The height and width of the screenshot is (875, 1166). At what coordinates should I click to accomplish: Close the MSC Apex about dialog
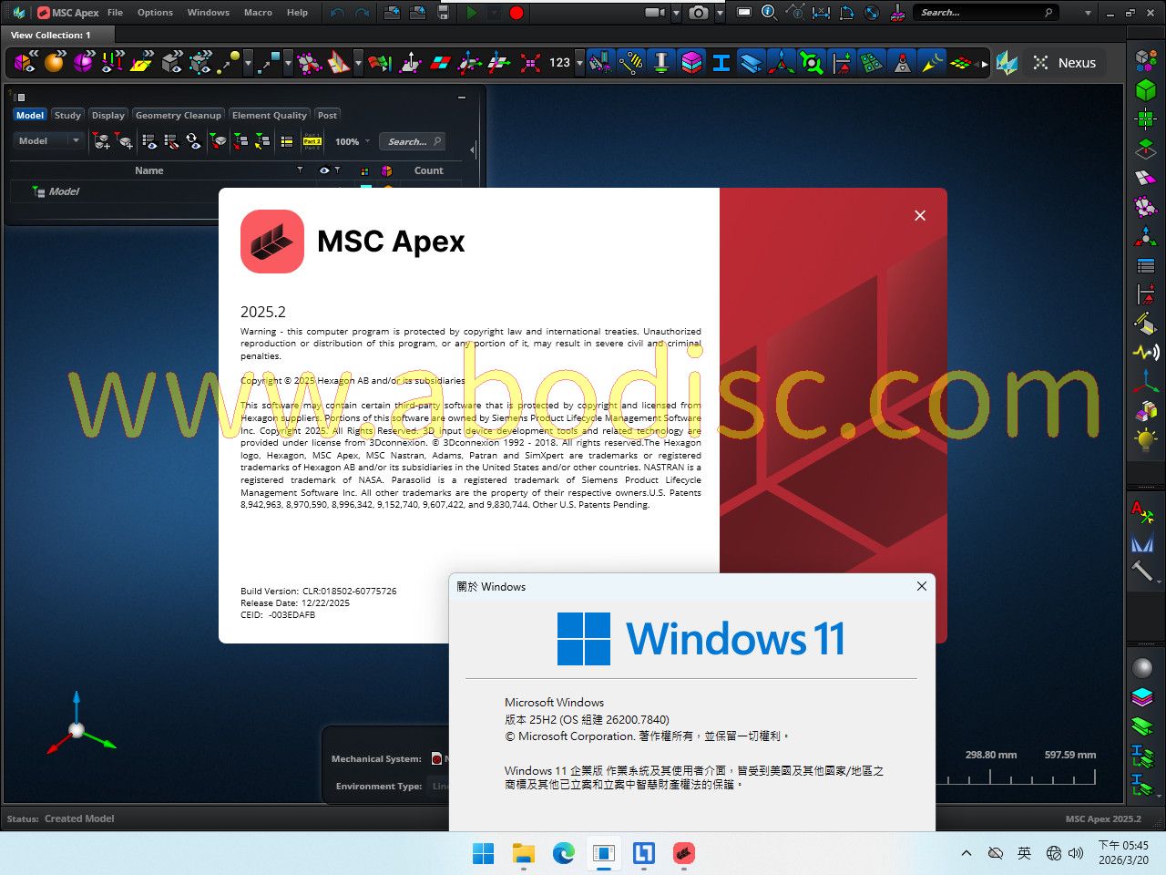pyautogui.click(x=920, y=215)
